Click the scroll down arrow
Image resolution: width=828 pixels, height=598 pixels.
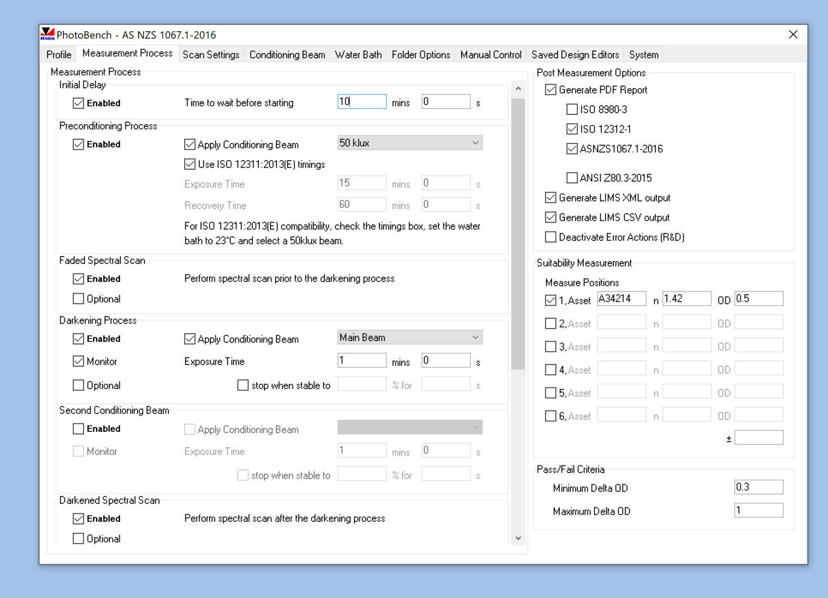click(518, 538)
